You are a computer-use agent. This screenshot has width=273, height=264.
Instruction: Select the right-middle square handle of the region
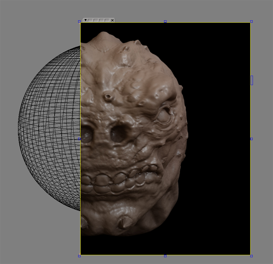(252, 139)
